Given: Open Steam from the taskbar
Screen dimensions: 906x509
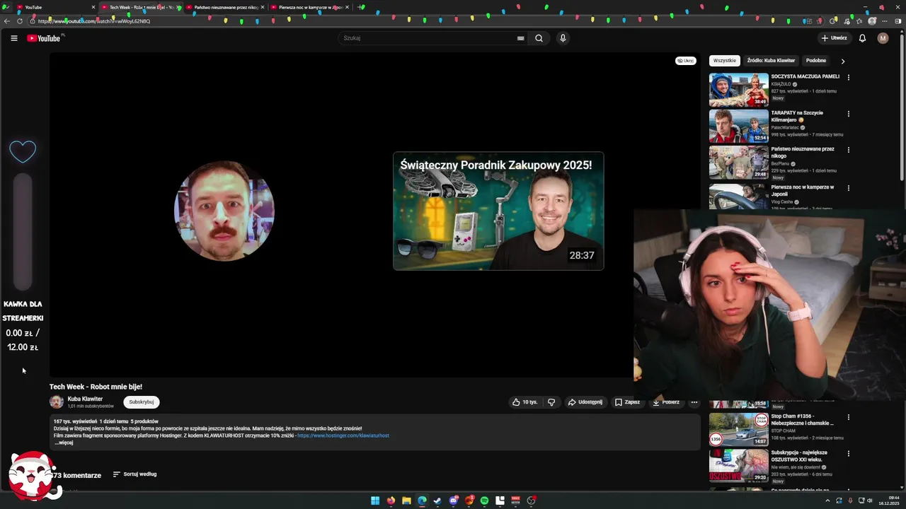Looking at the screenshot, I should [x=437, y=501].
